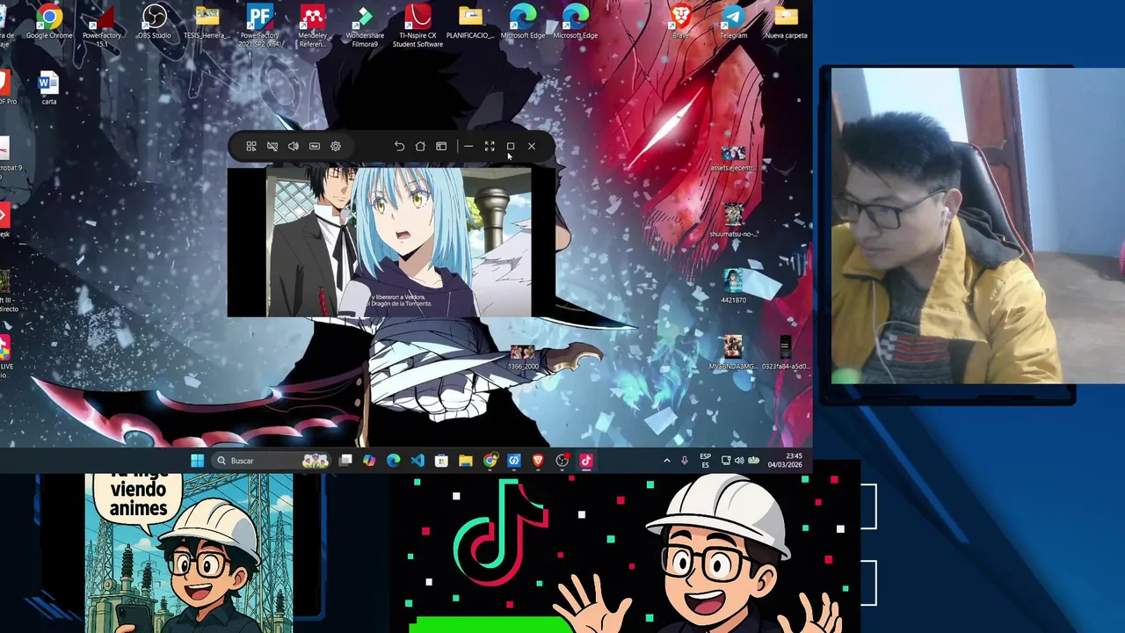Open Visual Studio Code from the taskbar
Viewport: 1125px width, 633px height.
[417, 461]
